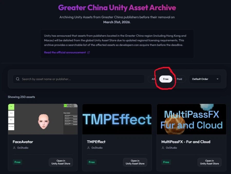The height and width of the screenshot is (174, 231).
Task: Click into the asset name search field
Action: 79,79
